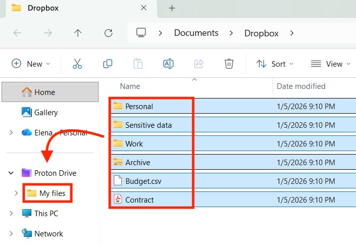
Task: Expand the Network tree node
Action: pyautogui.click(x=11, y=233)
